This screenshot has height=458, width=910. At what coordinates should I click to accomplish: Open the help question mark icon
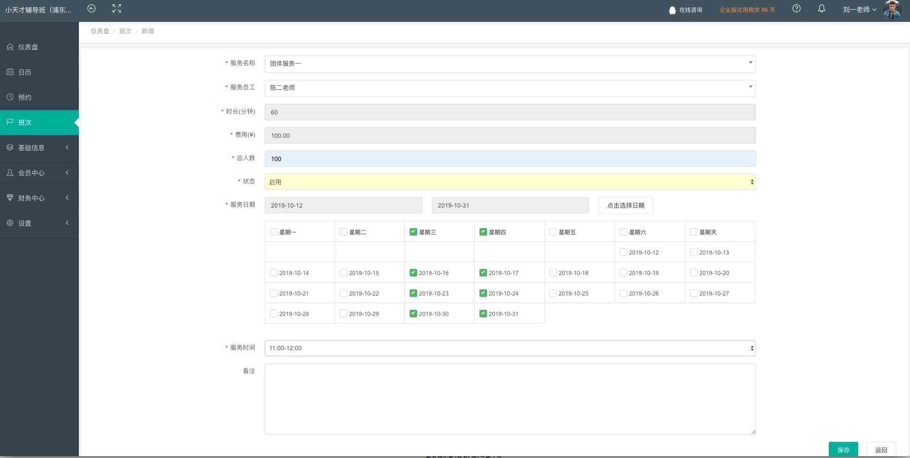(796, 9)
